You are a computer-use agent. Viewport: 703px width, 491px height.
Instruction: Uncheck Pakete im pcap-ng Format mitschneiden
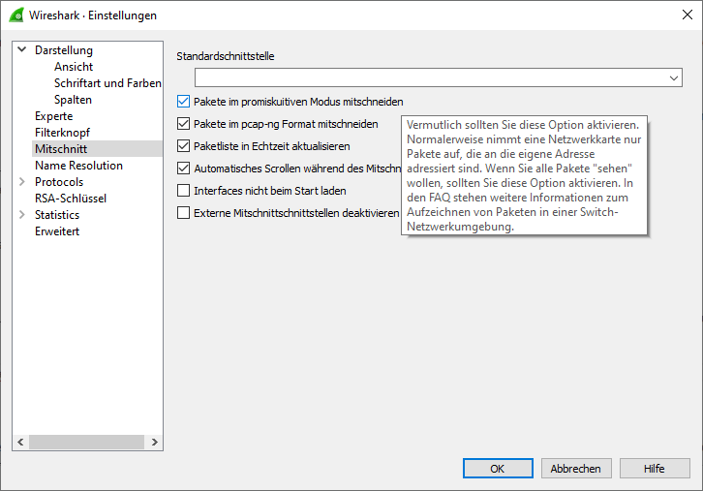(x=183, y=124)
